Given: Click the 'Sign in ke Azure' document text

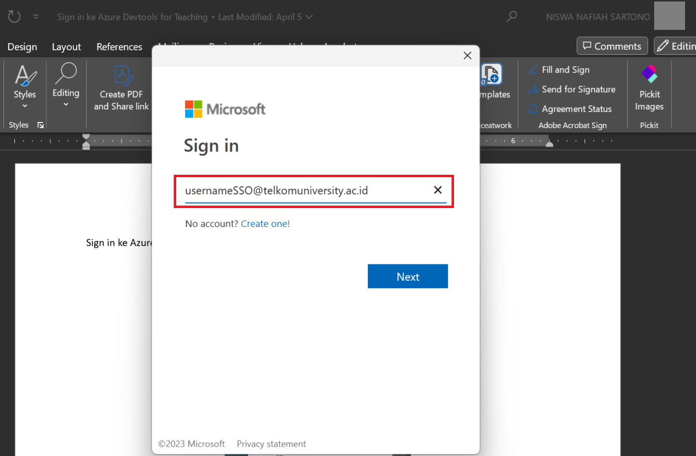Looking at the screenshot, I should [x=118, y=243].
